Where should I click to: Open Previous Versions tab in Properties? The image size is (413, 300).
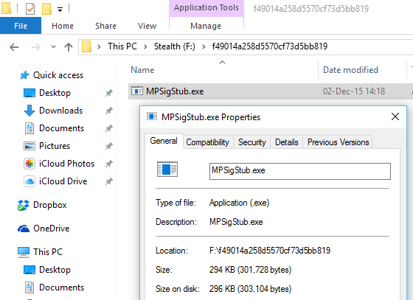pyautogui.click(x=338, y=142)
